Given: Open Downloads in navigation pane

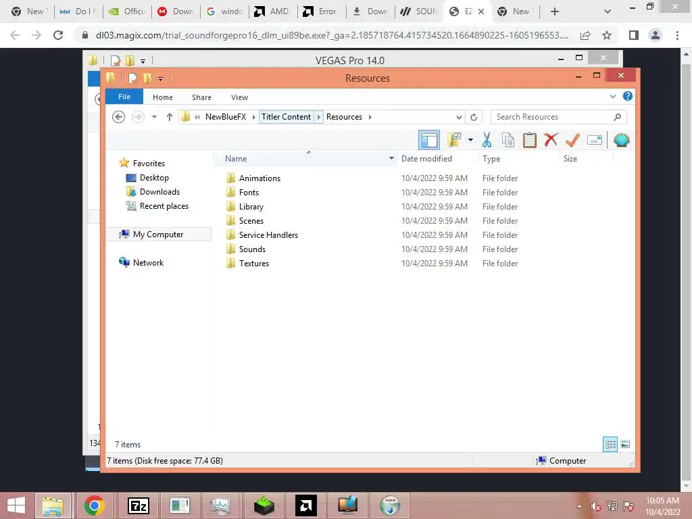Looking at the screenshot, I should 159,191.
